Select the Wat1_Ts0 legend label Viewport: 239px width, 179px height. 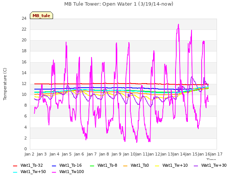coord(140,165)
